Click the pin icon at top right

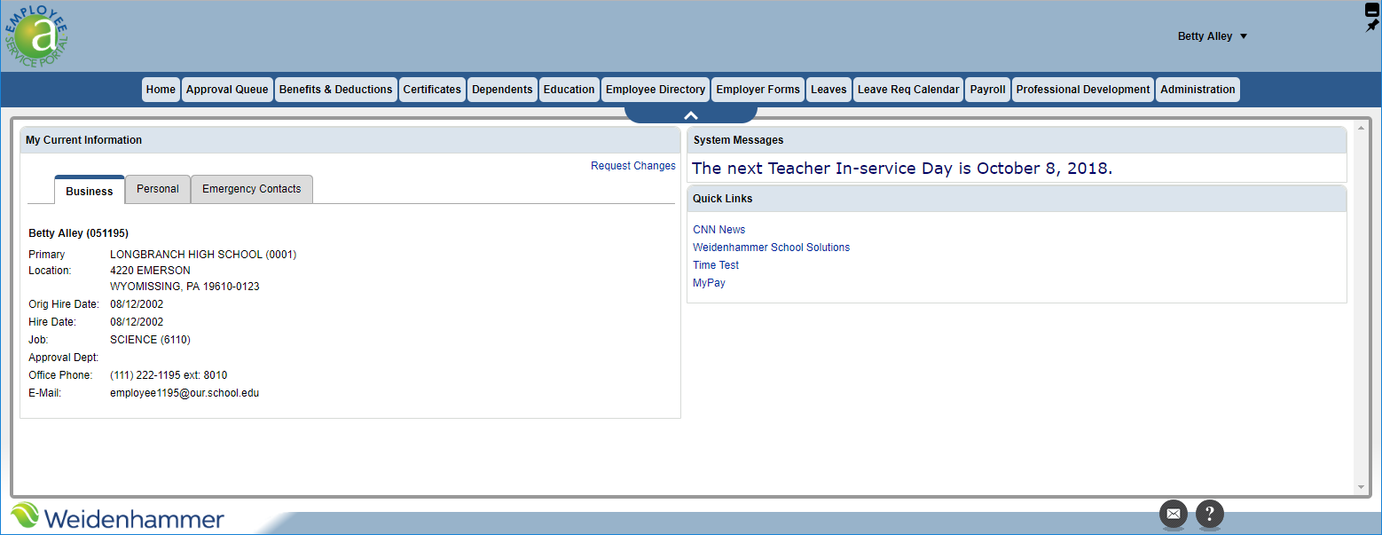[x=1372, y=26]
